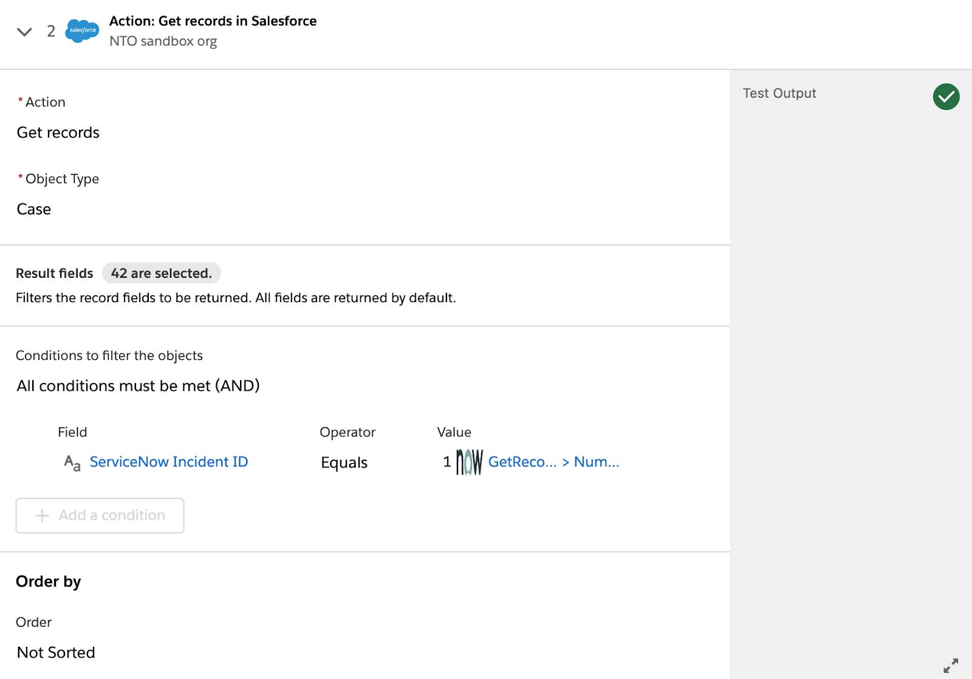Click the 'Order by' heading
Screen dimensions: 972x679
[x=48, y=582]
